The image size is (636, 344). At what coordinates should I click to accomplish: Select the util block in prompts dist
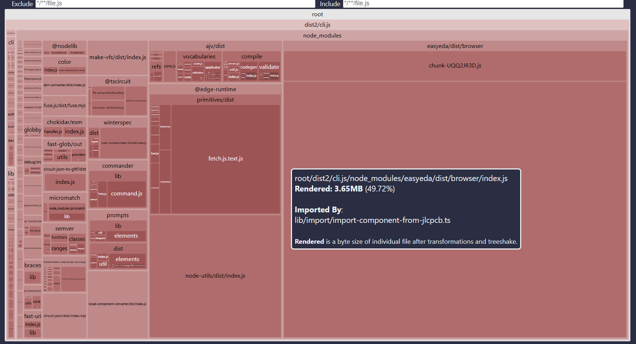coord(103,264)
